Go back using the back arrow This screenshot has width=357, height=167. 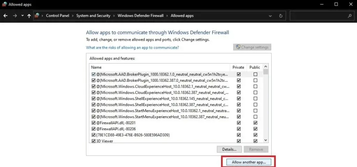[6, 16]
